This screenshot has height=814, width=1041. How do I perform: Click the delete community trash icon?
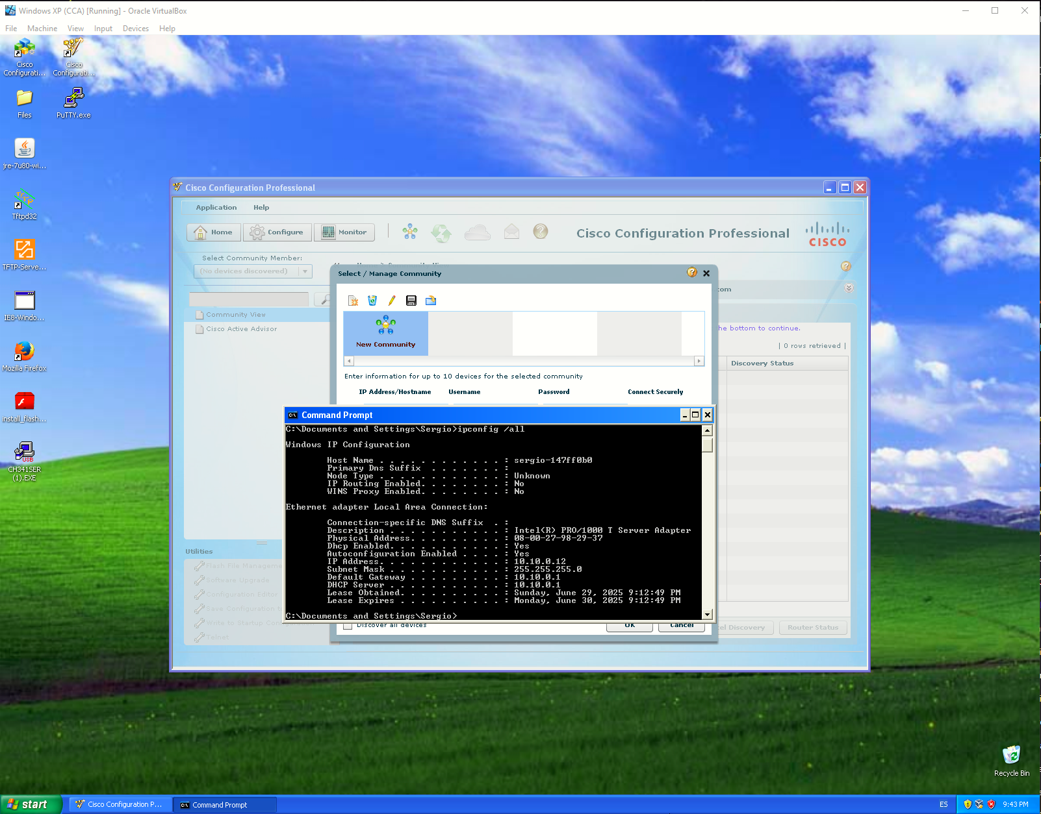[372, 301]
